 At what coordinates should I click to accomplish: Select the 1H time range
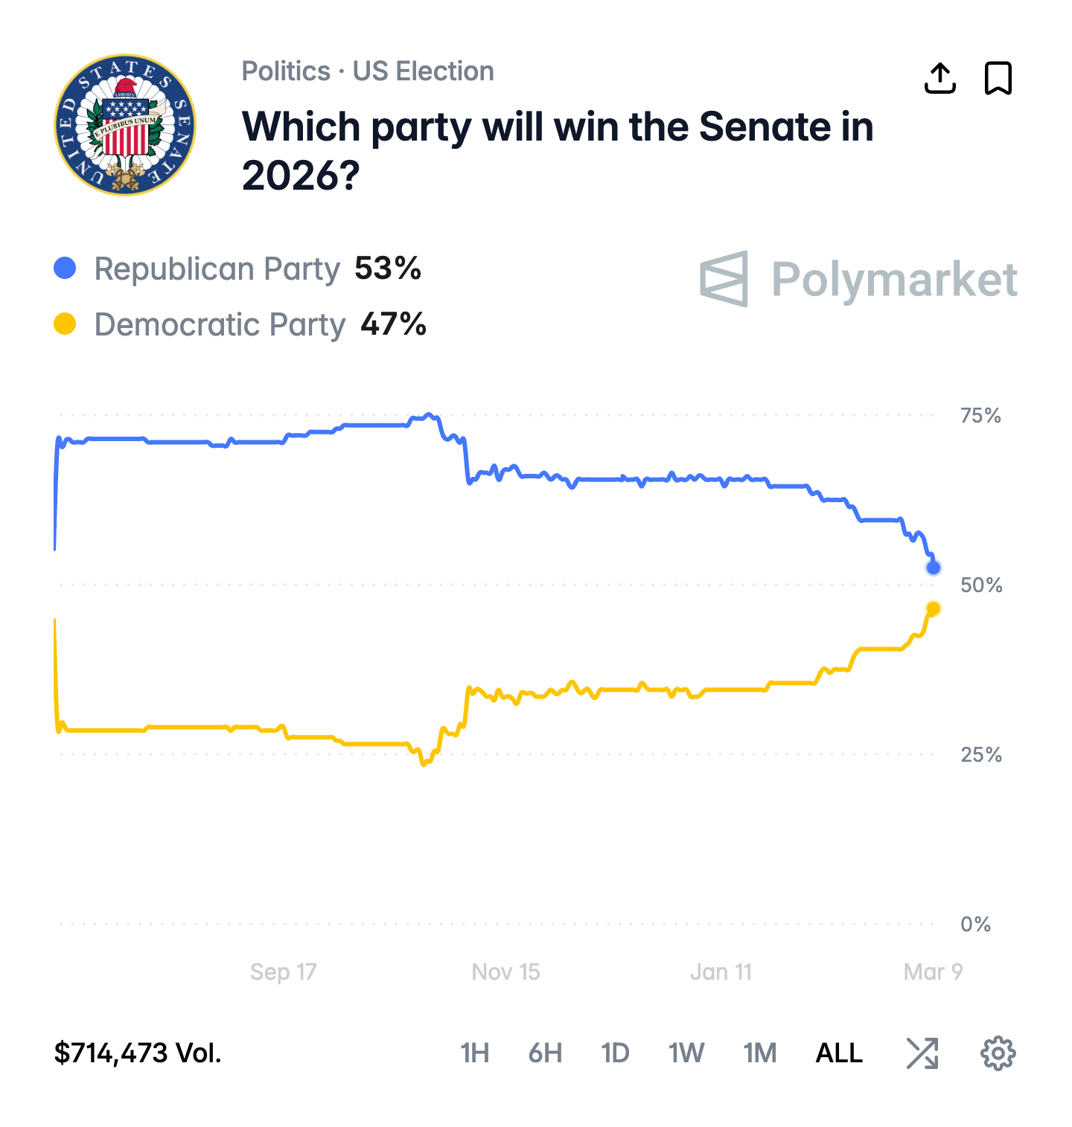(x=474, y=1053)
